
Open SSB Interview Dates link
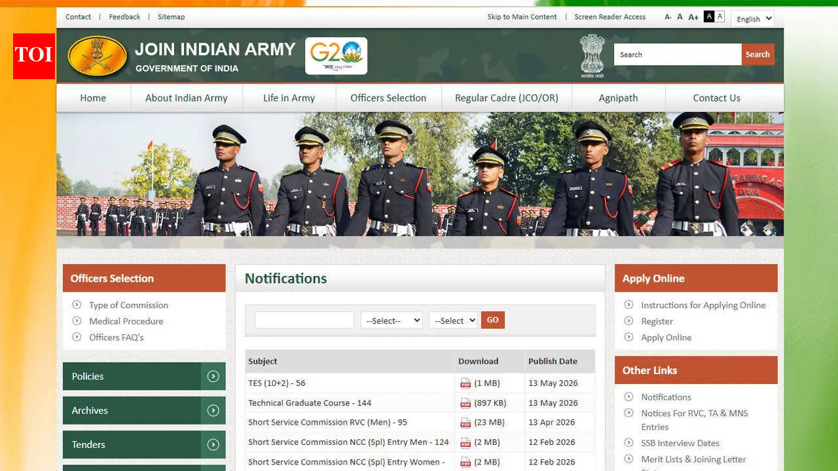click(680, 443)
